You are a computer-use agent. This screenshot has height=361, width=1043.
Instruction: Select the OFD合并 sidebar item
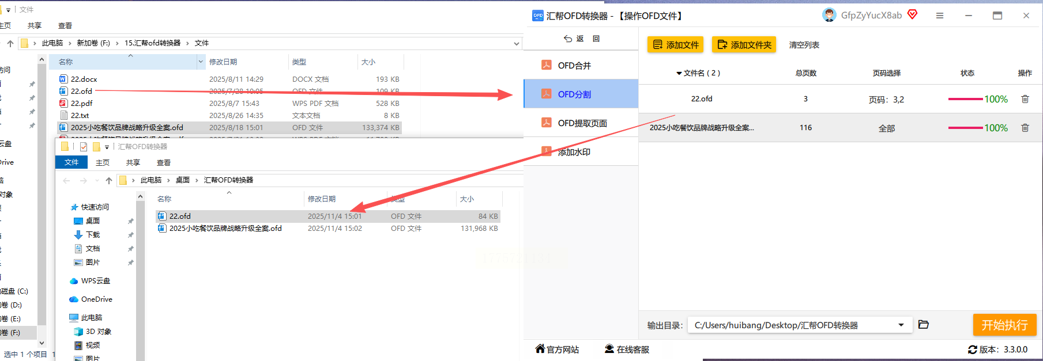[581, 65]
